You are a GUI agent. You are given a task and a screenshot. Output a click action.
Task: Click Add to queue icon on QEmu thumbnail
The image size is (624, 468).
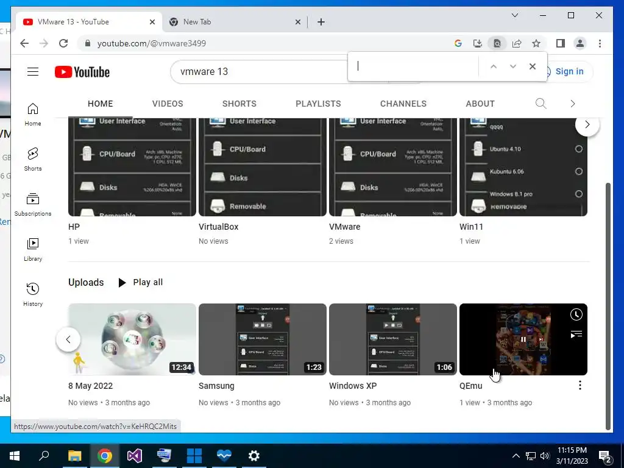pyautogui.click(x=576, y=334)
